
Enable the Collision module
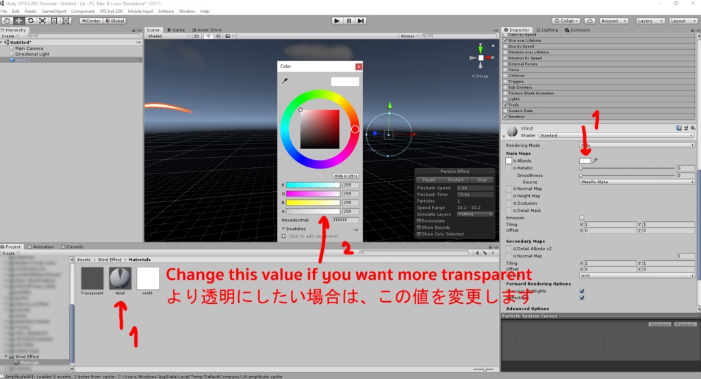pos(506,75)
